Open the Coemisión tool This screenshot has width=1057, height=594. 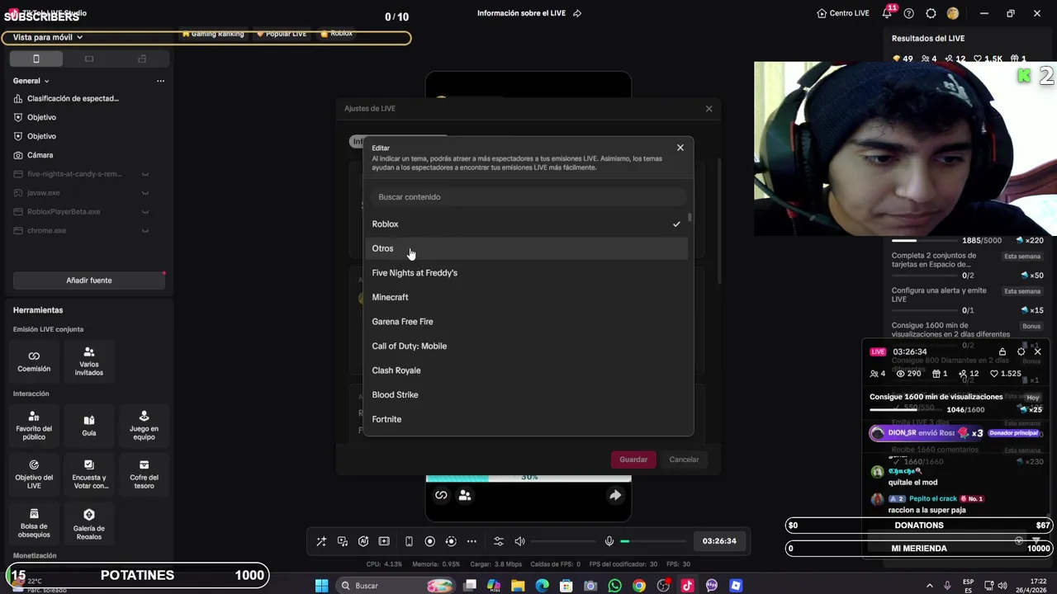pyautogui.click(x=34, y=361)
